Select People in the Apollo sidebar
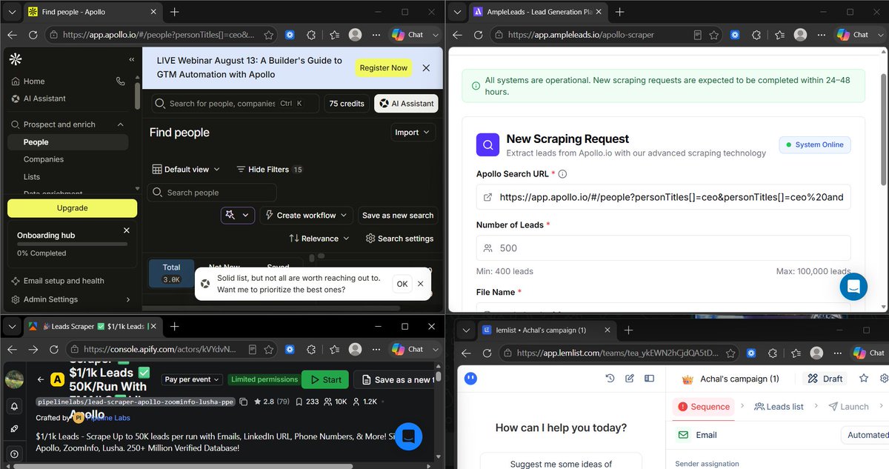This screenshot has height=469, width=889. 68,142
